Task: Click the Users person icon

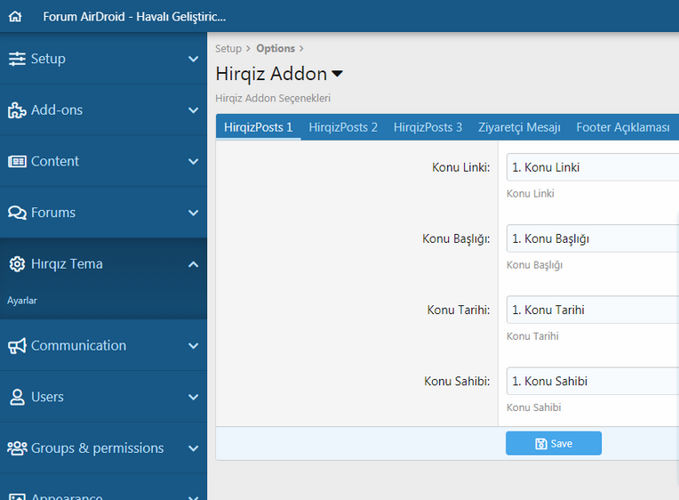Action: [x=17, y=397]
